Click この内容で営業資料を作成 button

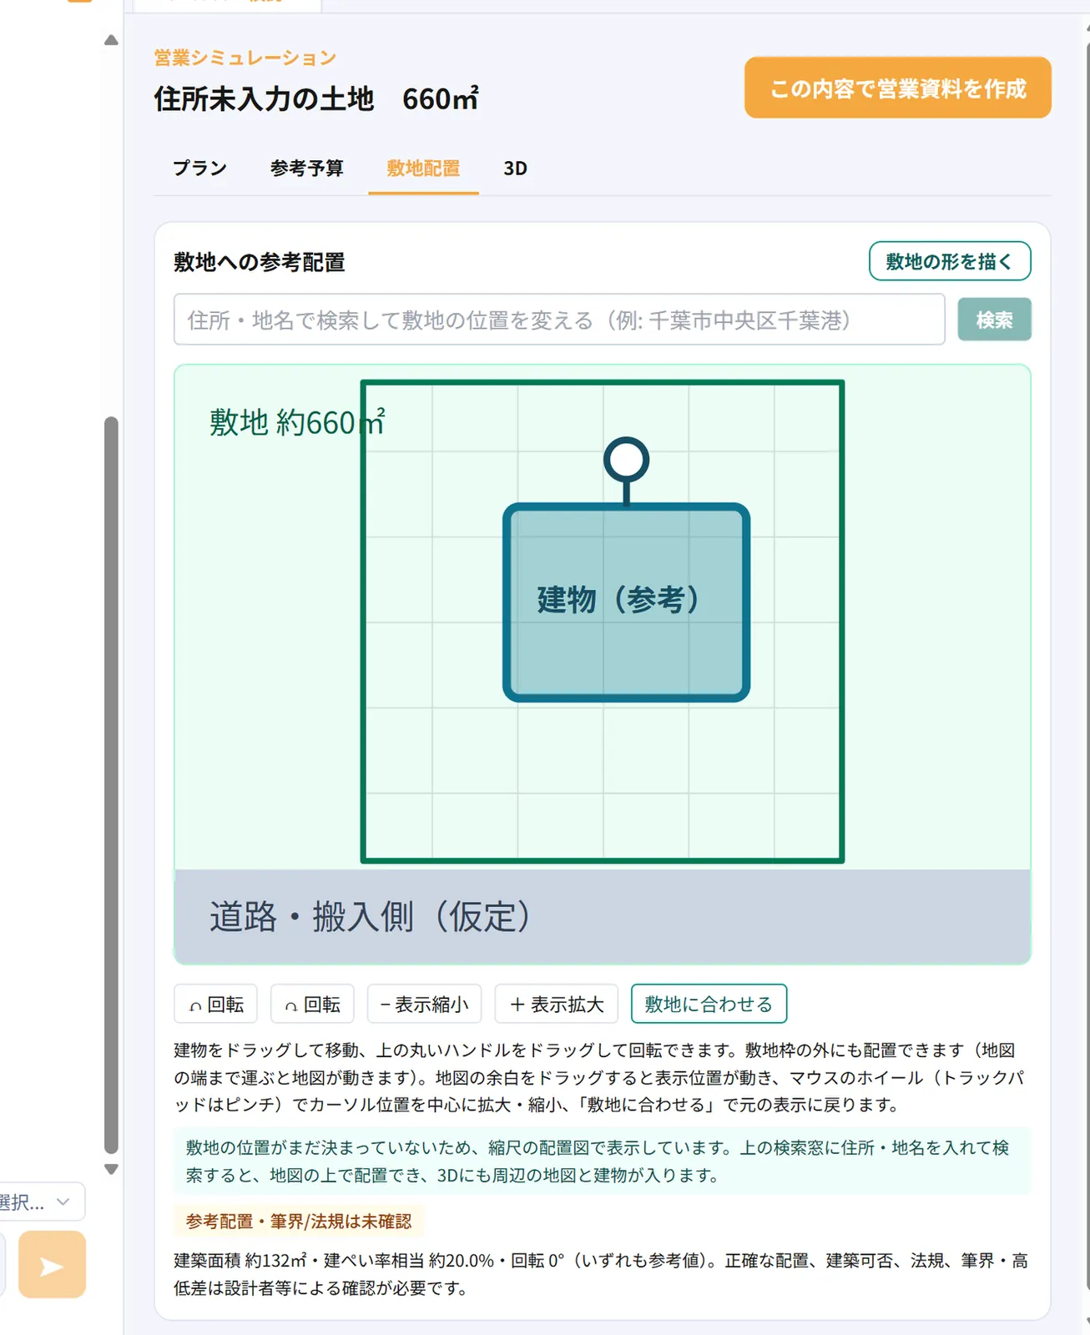coord(898,88)
